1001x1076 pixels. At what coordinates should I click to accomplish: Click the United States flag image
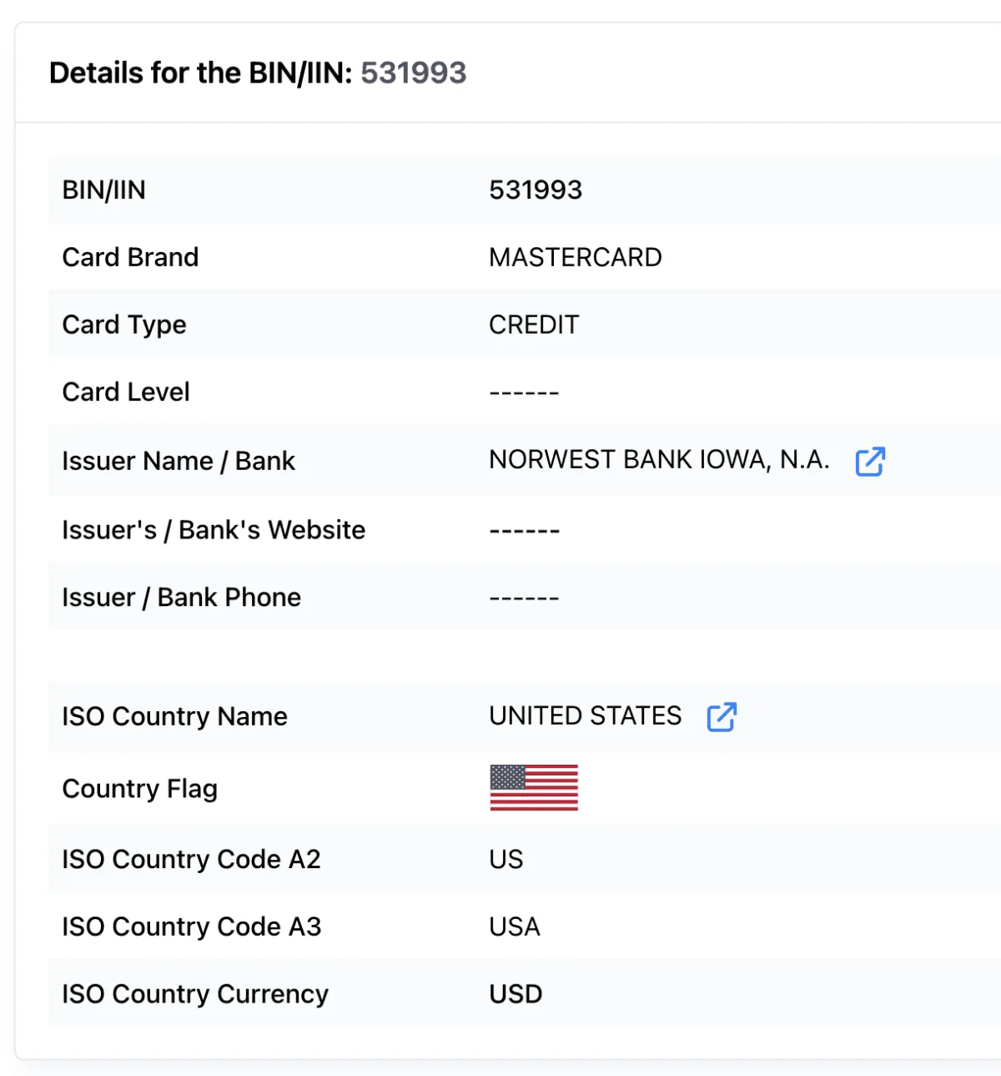[534, 787]
